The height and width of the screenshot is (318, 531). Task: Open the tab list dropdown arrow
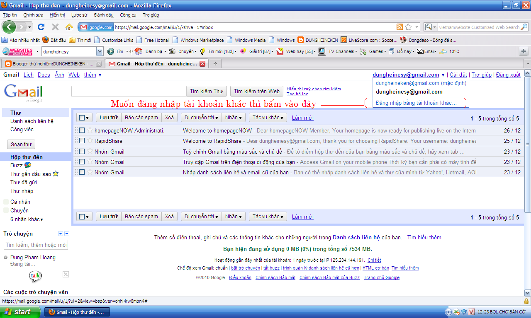527,64
